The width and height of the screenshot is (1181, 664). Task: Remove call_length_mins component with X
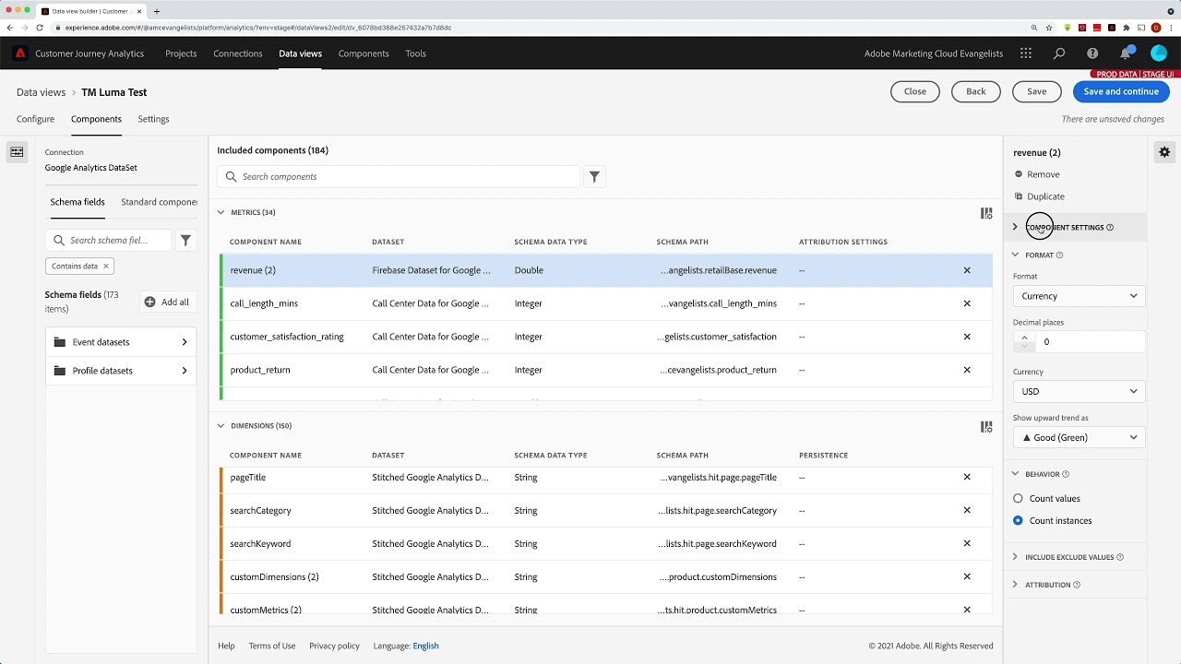coord(967,303)
